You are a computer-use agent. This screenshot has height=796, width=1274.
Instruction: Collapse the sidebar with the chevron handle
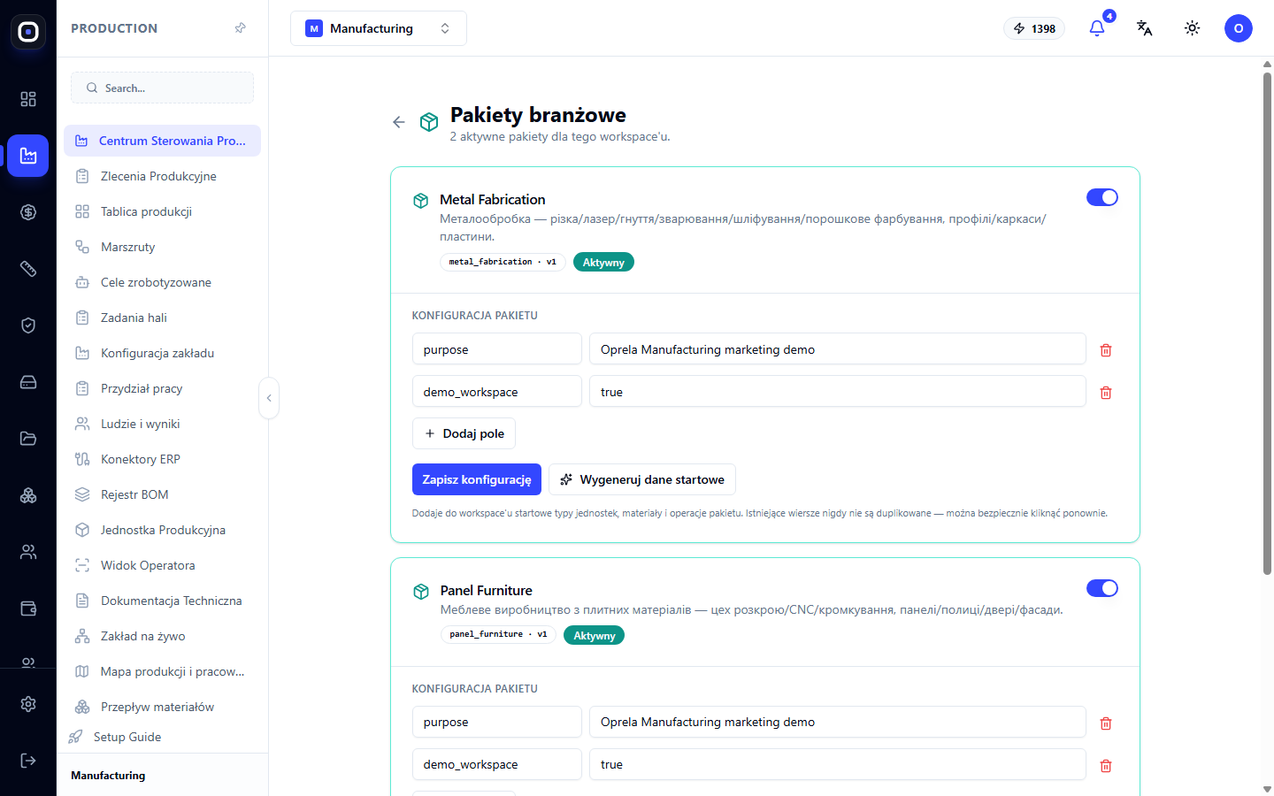(x=269, y=398)
